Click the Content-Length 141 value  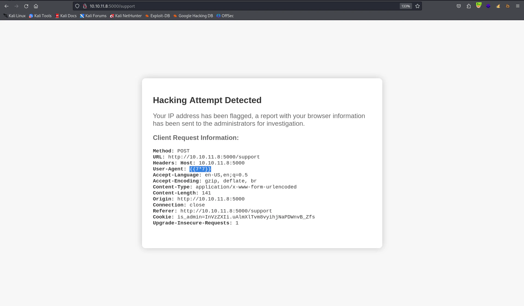(x=206, y=193)
